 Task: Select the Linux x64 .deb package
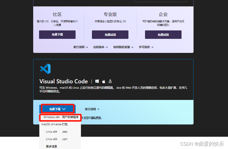(x=57, y=132)
